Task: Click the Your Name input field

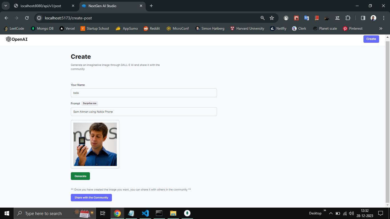Action: [x=144, y=93]
